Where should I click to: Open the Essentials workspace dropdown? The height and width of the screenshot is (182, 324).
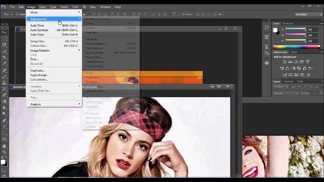pyautogui.click(x=308, y=15)
